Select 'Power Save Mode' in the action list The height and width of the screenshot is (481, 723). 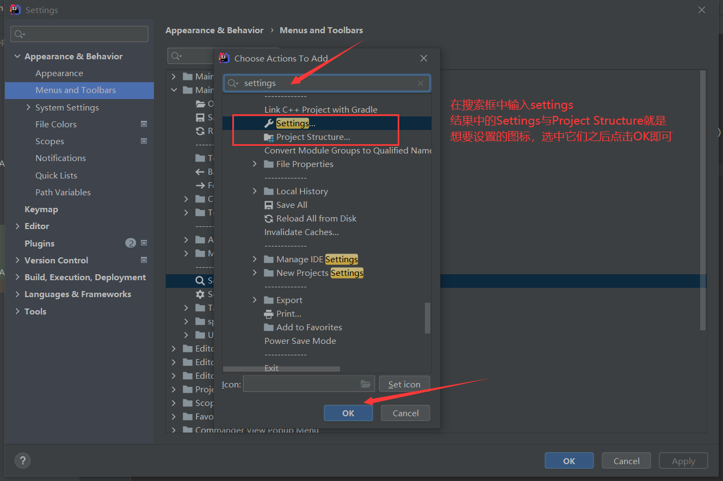coord(300,341)
